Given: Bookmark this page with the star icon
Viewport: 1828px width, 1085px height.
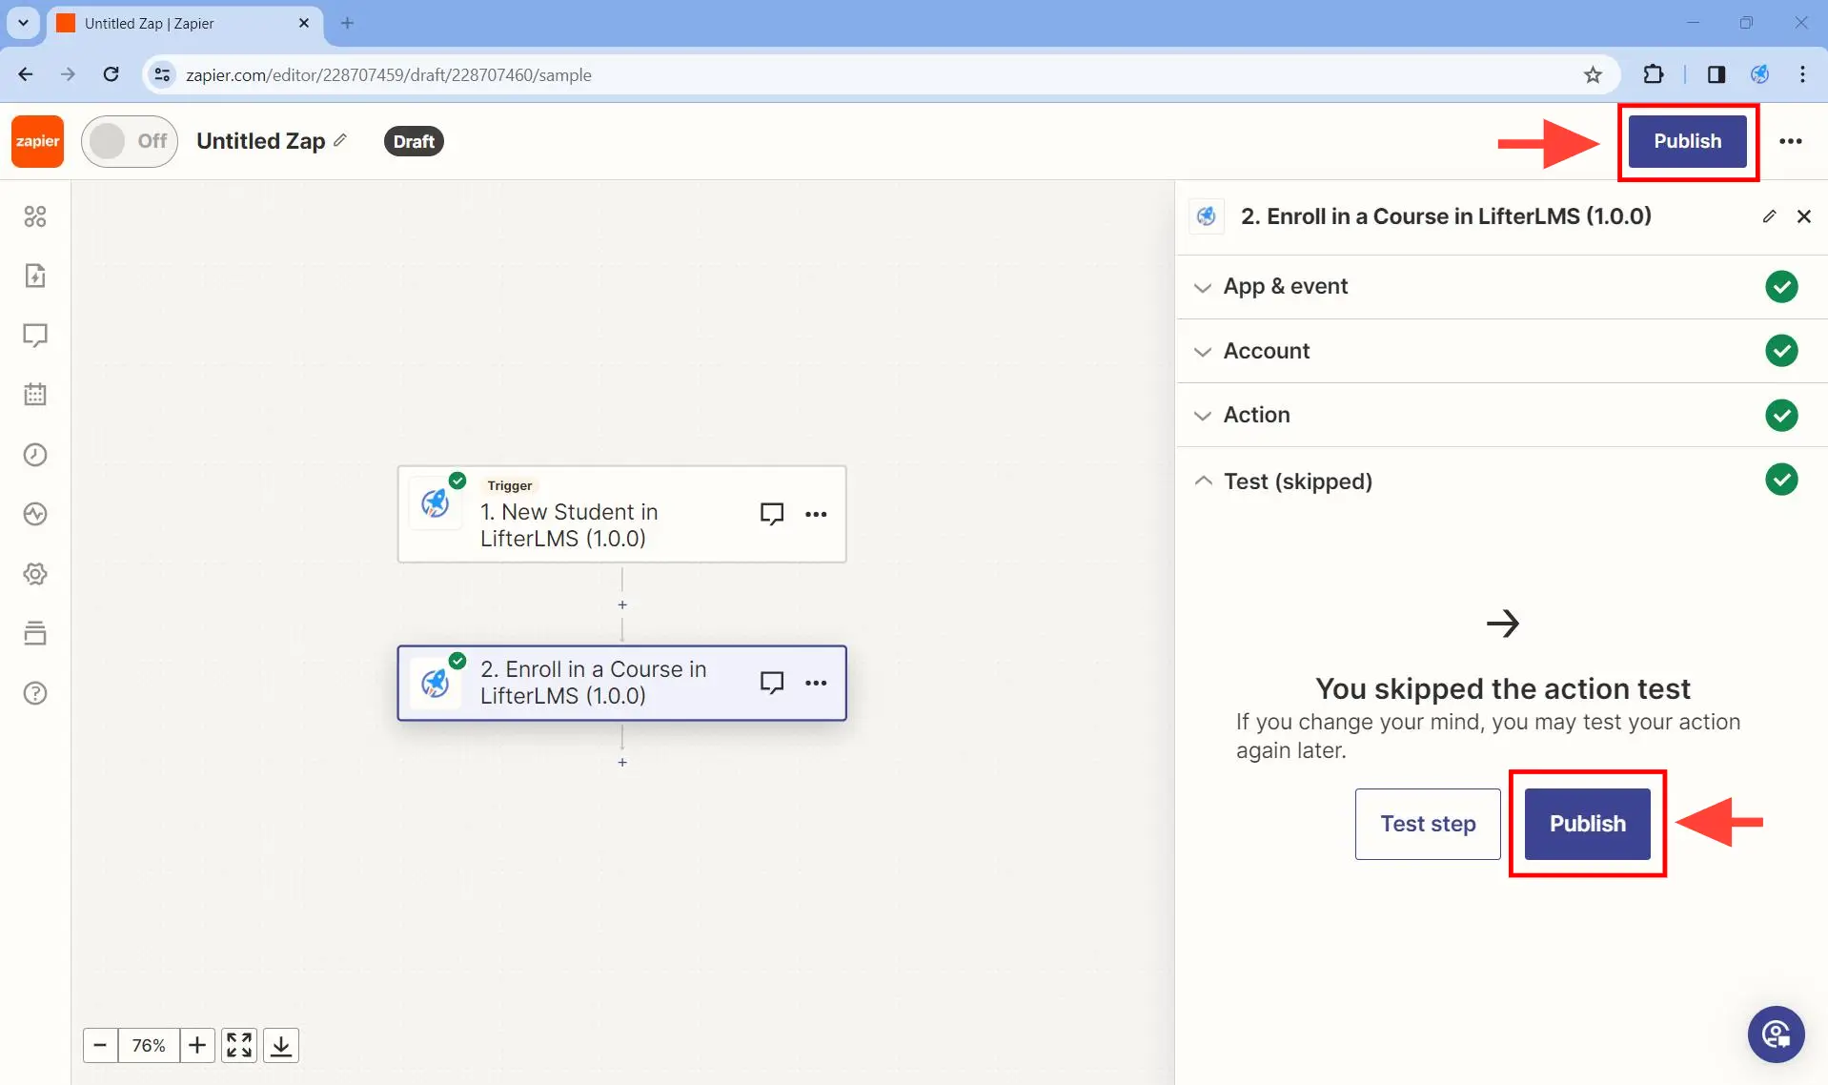Looking at the screenshot, I should [1593, 74].
